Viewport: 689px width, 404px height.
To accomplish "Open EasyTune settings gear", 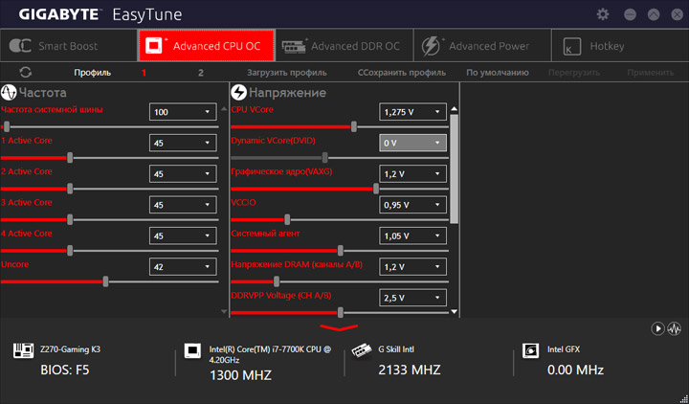I will (x=603, y=14).
